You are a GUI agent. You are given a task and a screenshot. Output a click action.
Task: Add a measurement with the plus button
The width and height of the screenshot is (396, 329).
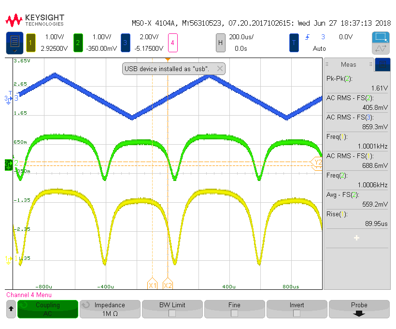[356, 238]
